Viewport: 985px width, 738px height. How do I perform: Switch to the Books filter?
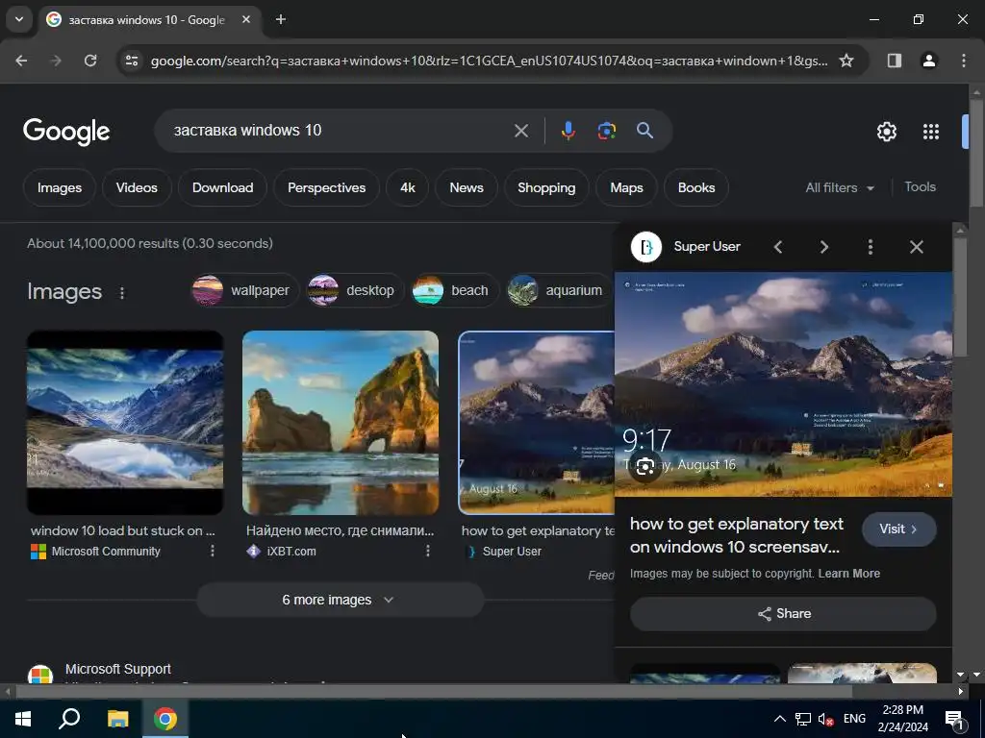pyautogui.click(x=696, y=187)
